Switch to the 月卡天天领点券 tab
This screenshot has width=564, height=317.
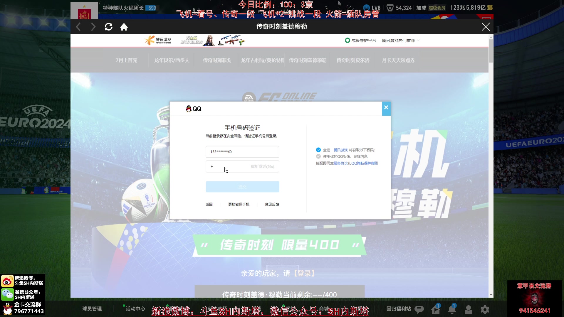point(398,60)
